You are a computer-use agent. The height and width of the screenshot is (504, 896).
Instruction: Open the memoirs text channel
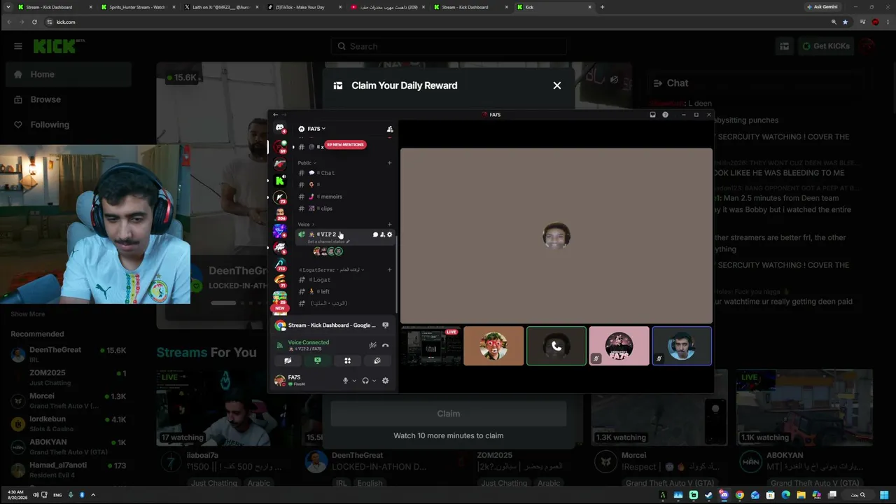tap(344, 197)
